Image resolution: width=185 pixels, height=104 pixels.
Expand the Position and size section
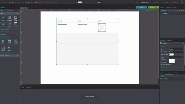172,68
